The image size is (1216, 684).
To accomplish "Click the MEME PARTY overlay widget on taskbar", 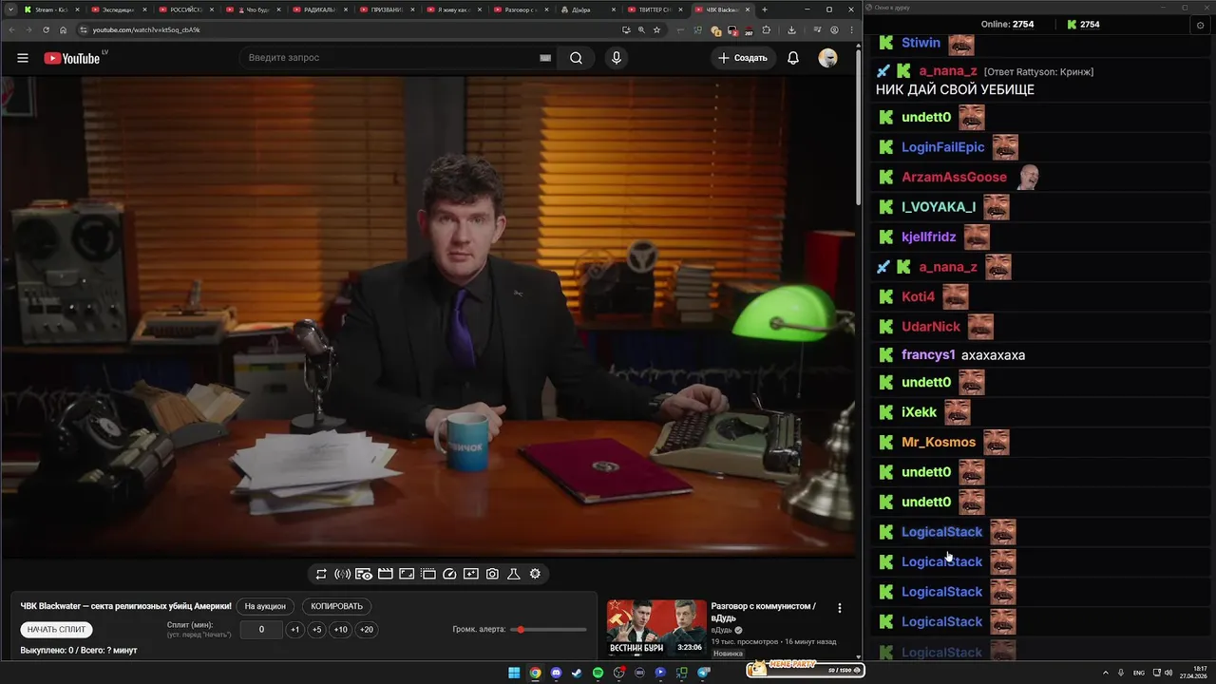I will pos(806,670).
